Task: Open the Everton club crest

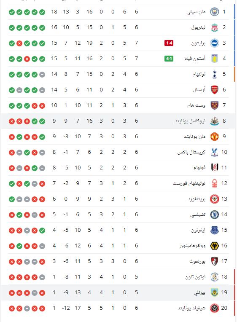Action: click(214, 230)
